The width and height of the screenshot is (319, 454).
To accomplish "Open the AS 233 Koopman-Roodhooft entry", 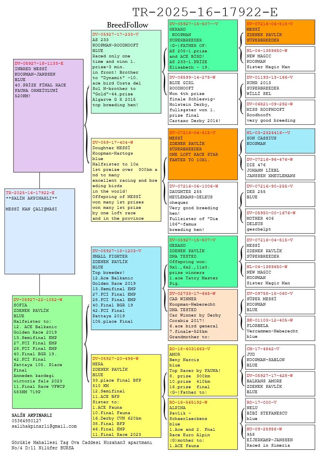I will (126, 72).
